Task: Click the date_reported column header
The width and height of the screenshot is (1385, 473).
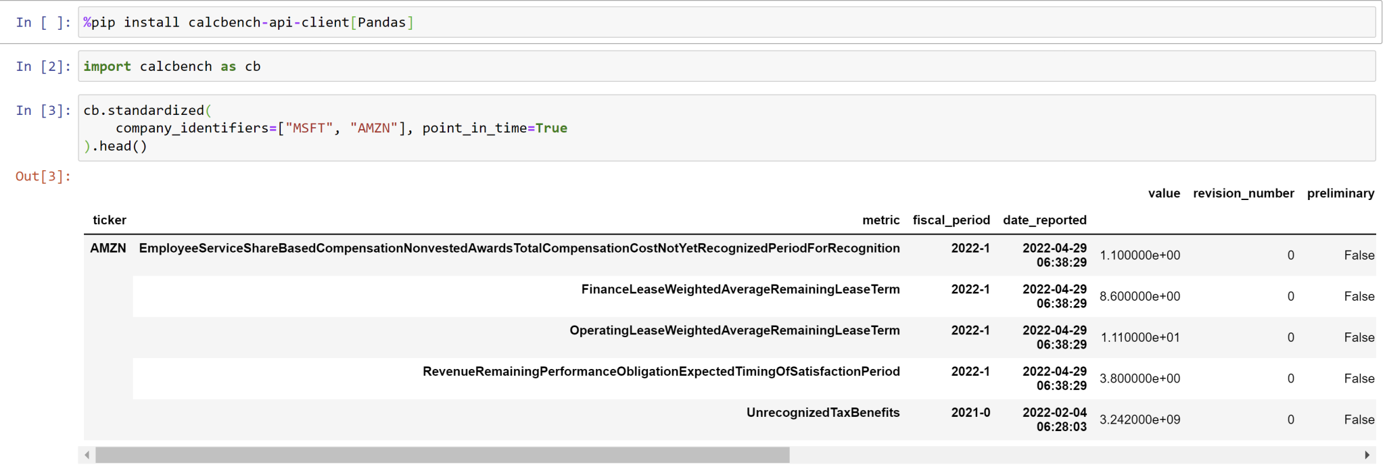Action: point(1044,220)
